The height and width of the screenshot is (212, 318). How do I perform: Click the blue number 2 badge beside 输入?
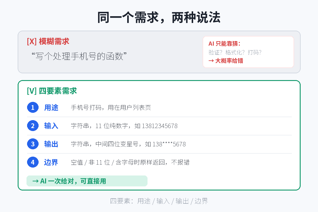click(33, 126)
